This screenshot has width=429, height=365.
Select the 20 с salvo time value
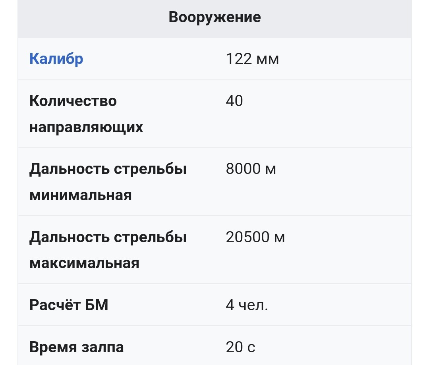pos(240,347)
